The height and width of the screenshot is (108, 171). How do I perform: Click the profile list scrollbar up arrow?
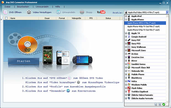pos(167,16)
